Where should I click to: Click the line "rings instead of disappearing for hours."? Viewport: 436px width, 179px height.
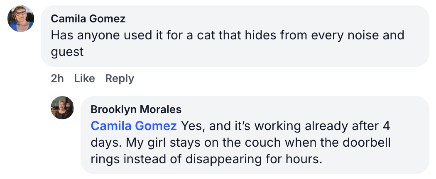[x=206, y=159]
